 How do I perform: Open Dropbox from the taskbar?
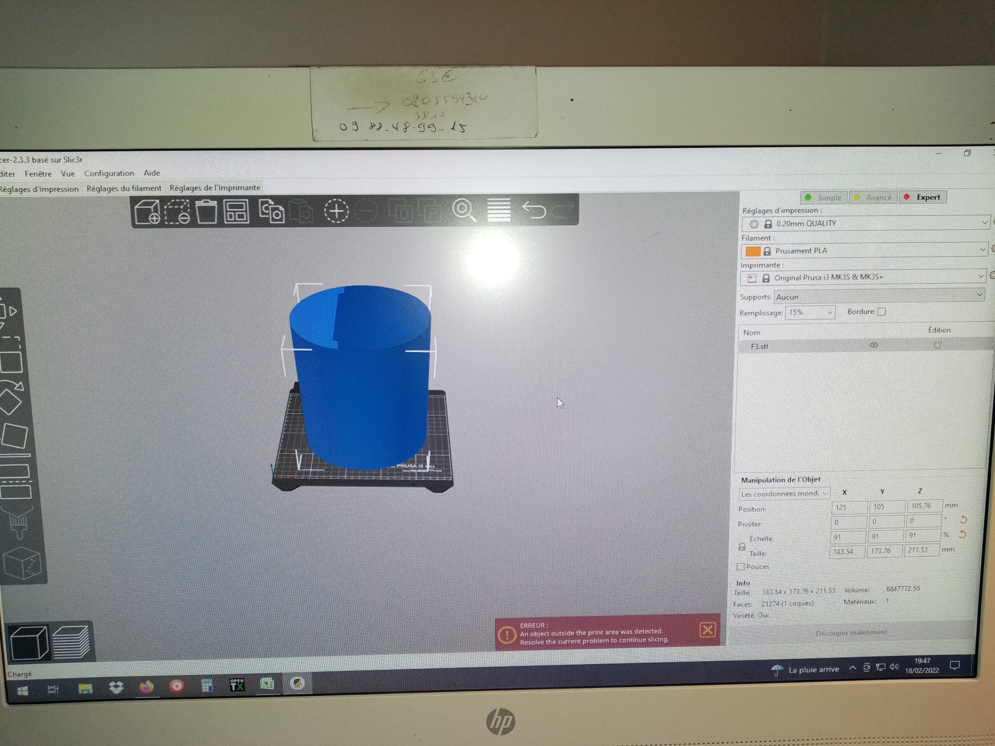pyautogui.click(x=117, y=688)
